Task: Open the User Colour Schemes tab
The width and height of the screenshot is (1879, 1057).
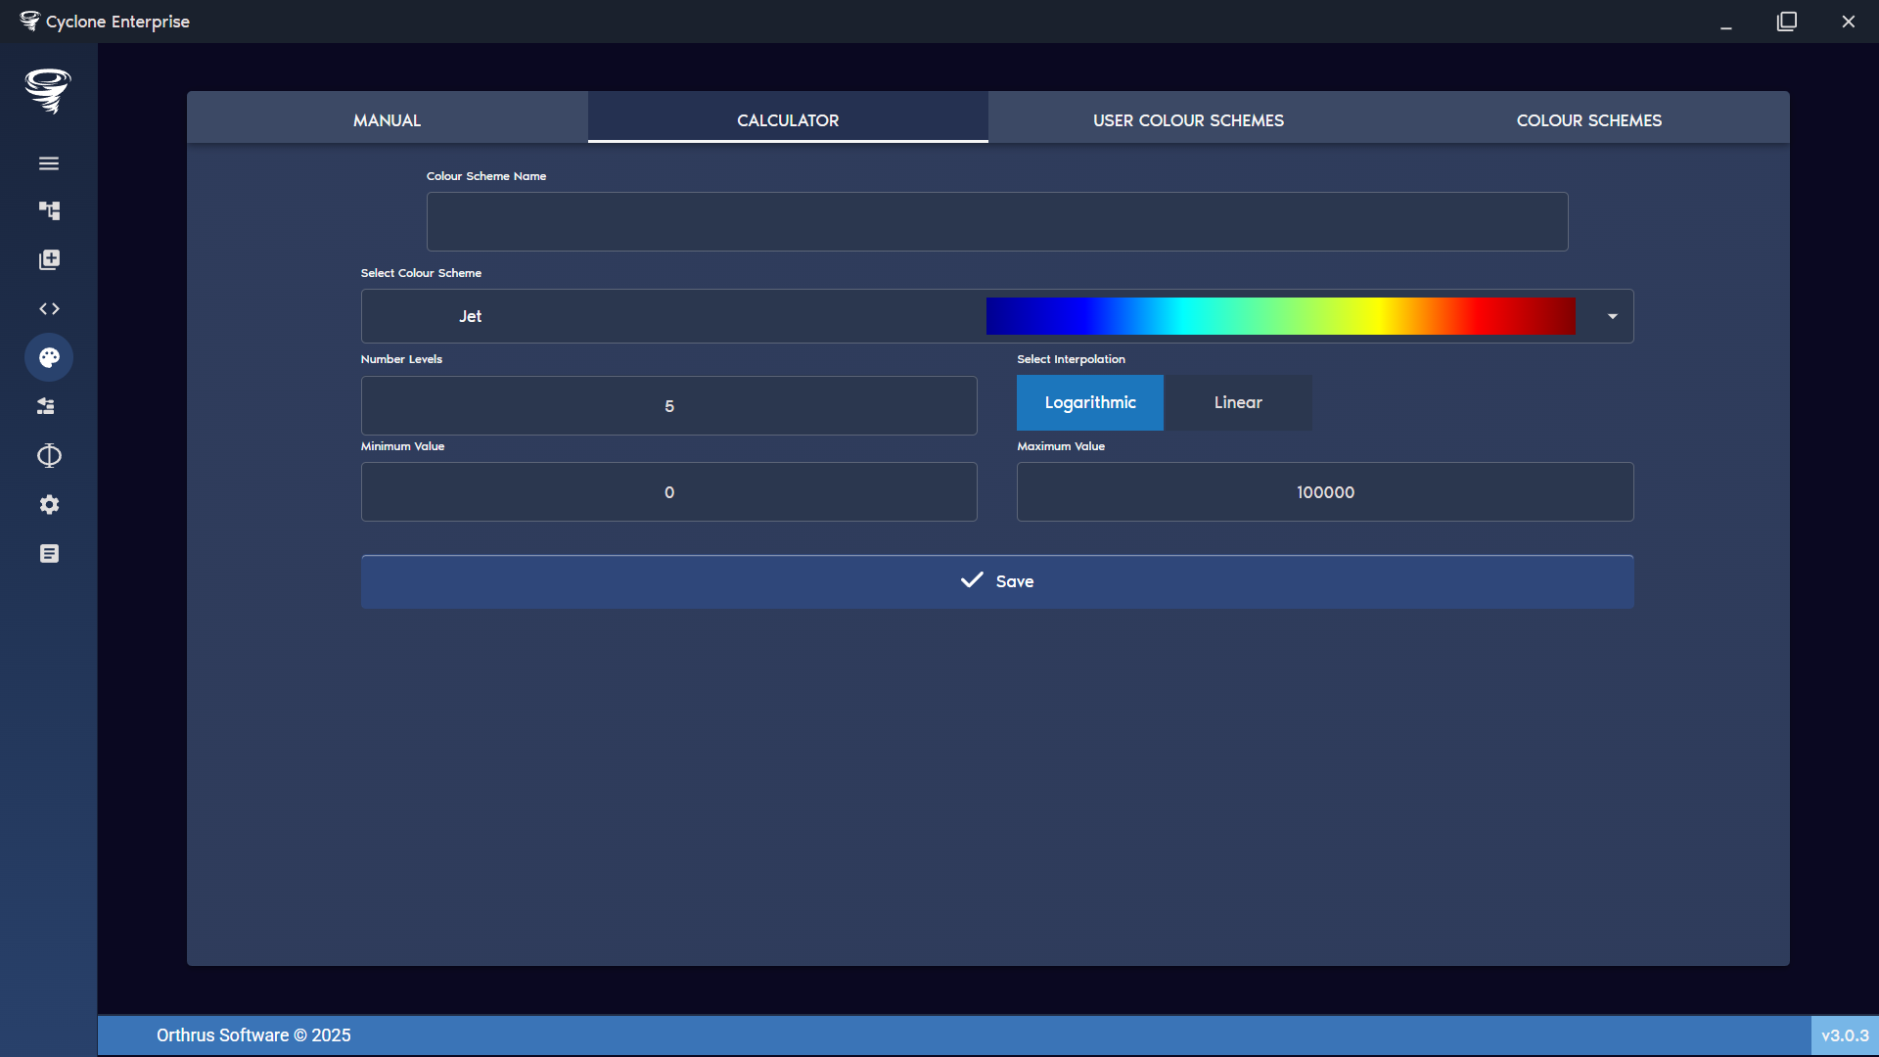Action: point(1188,119)
